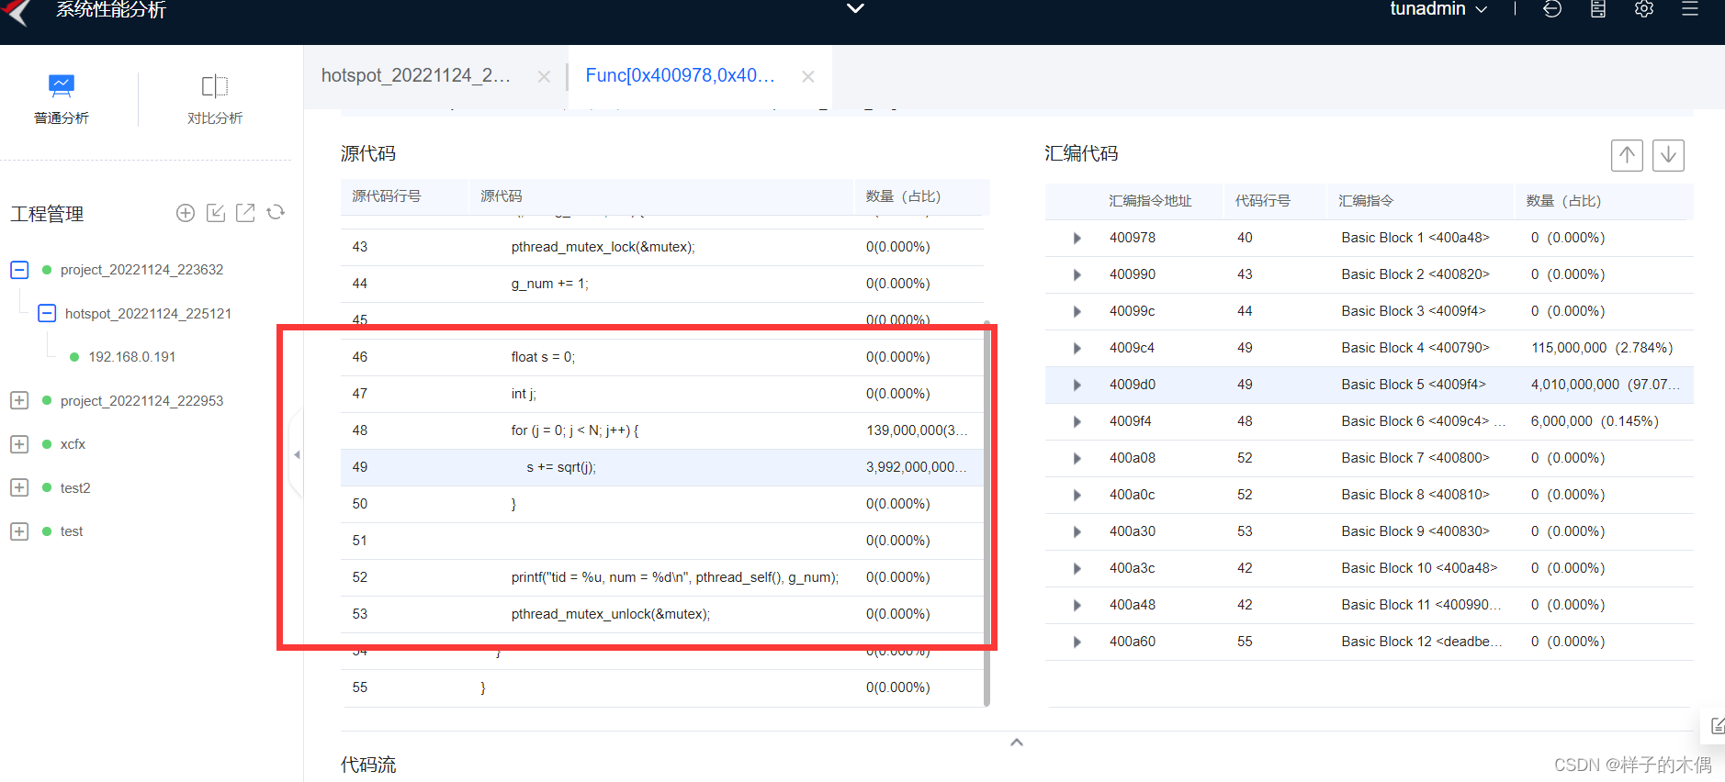Refresh the 工程管理 project list

coord(276,213)
